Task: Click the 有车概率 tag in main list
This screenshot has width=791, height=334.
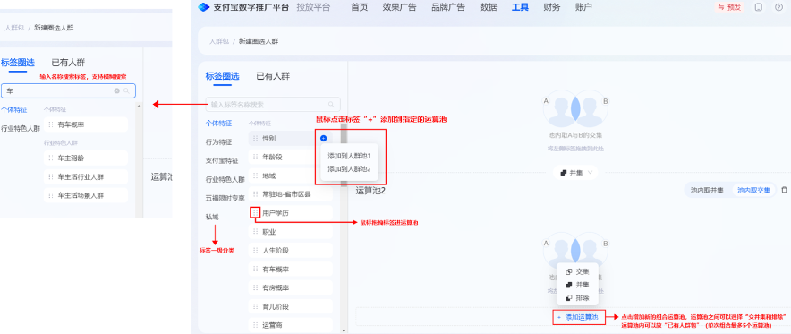Action: coord(291,269)
